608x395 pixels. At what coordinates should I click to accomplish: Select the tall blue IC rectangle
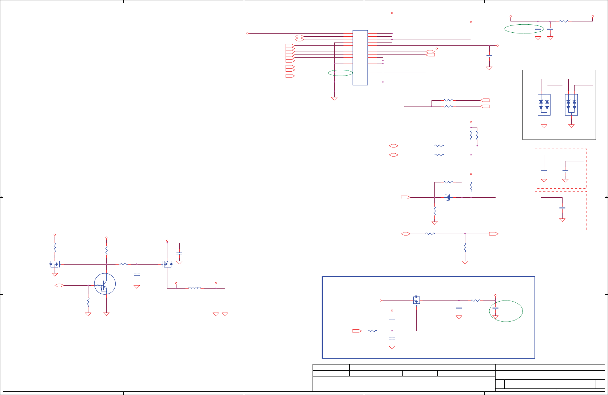point(360,58)
